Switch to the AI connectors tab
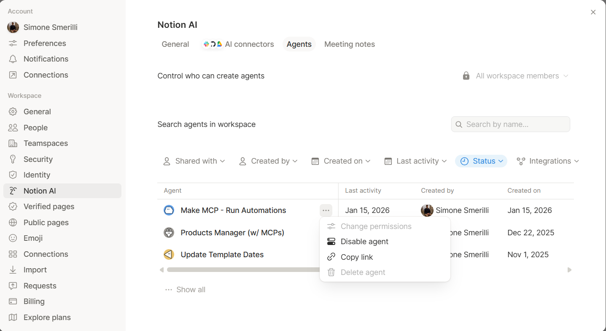This screenshot has width=606, height=331. tap(237, 44)
